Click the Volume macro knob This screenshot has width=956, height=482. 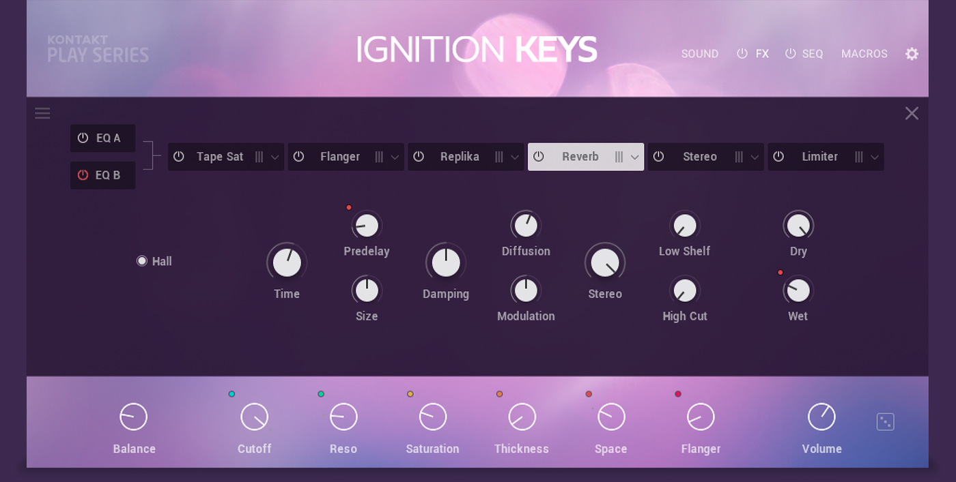(x=821, y=417)
